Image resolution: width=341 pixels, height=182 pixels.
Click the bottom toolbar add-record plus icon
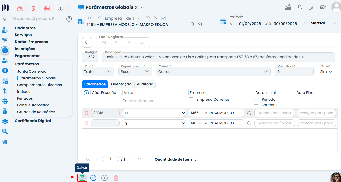(104, 178)
